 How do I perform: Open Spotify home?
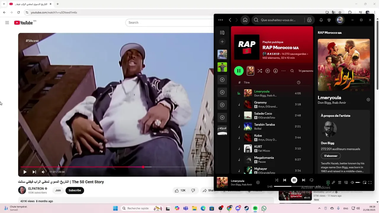coord(245,20)
